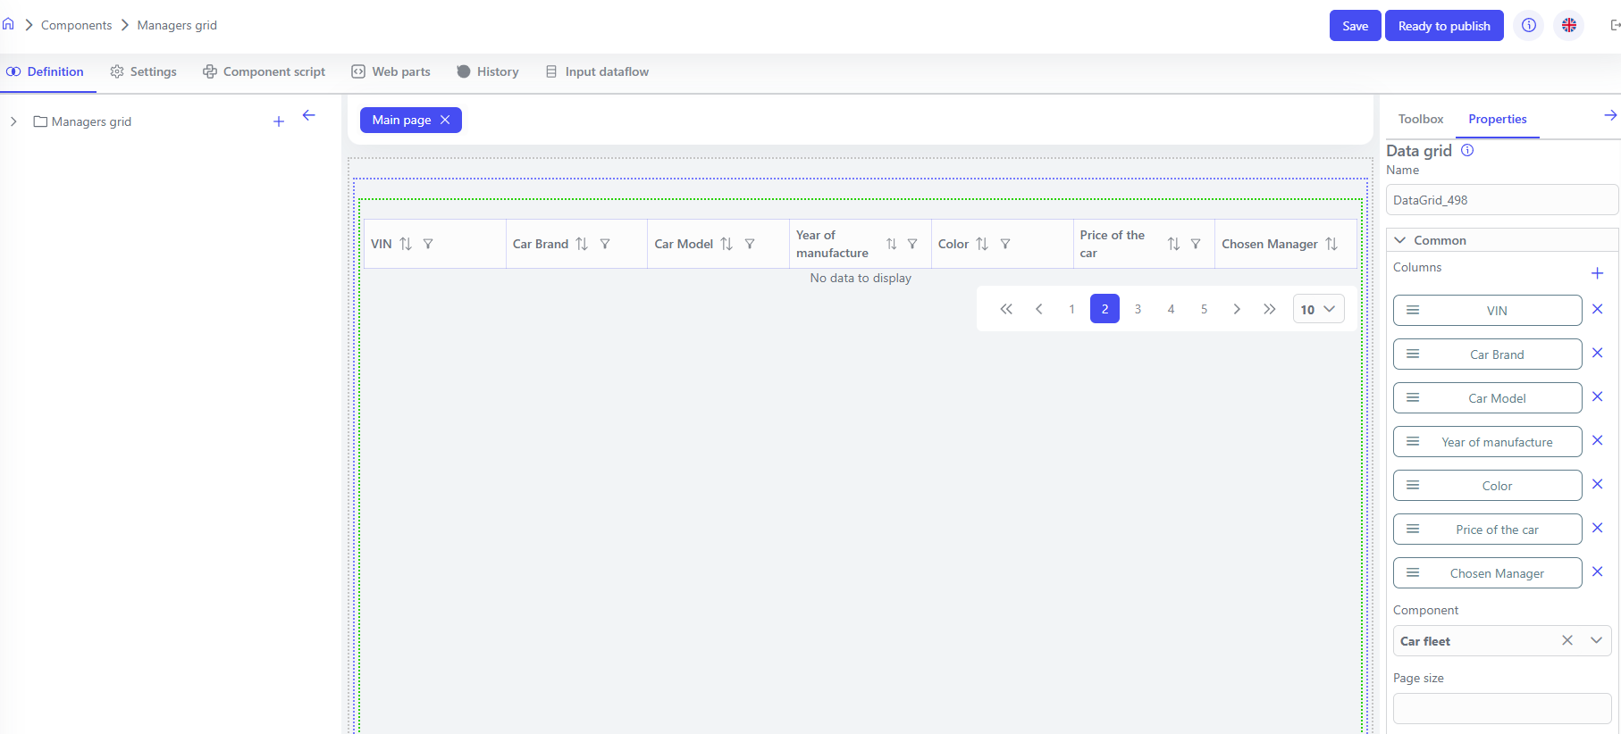Open the Car fleet component dropdown
Image resolution: width=1621 pixels, height=734 pixels.
(1596, 640)
